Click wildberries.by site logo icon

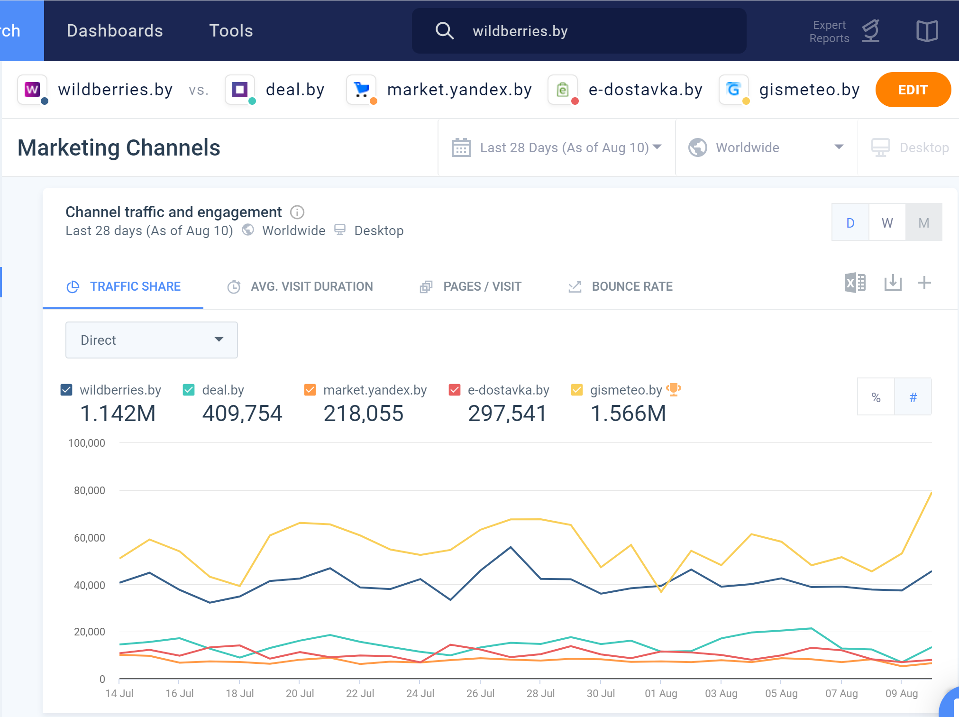(32, 90)
